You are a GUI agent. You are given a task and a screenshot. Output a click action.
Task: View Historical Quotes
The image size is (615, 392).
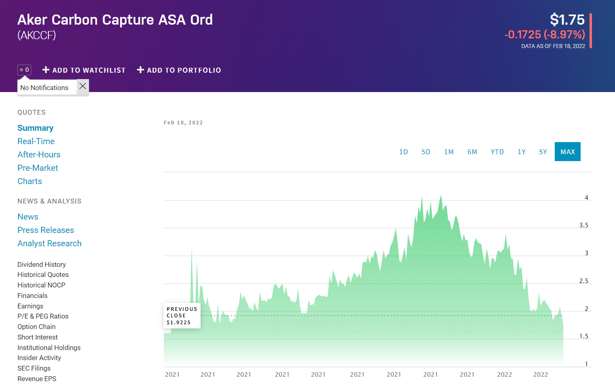click(x=43, y=275)
